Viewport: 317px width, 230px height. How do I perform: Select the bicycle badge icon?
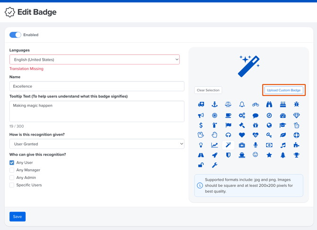coord(255,104)
